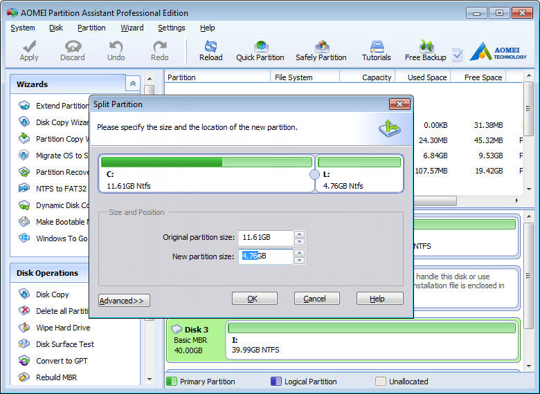Screen dimensions: 540x394
Task: Click the New partition size field
Action: (x=266, y=256)
